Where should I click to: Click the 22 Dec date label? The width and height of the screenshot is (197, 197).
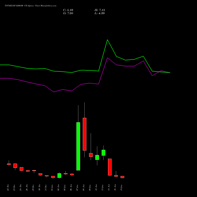click(8, 188)
